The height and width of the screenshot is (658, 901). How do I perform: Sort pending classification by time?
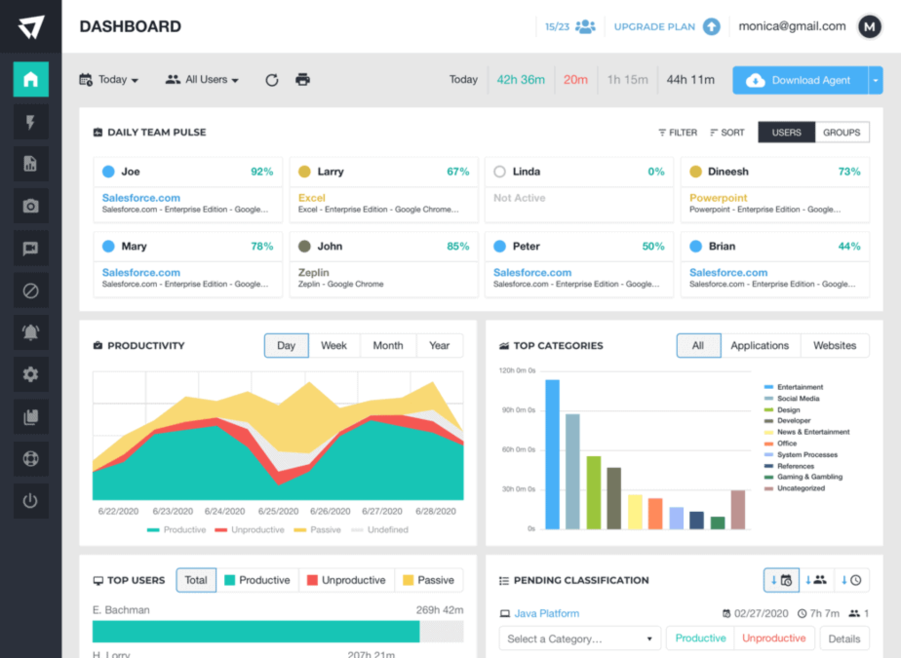[x=852, y=580]
